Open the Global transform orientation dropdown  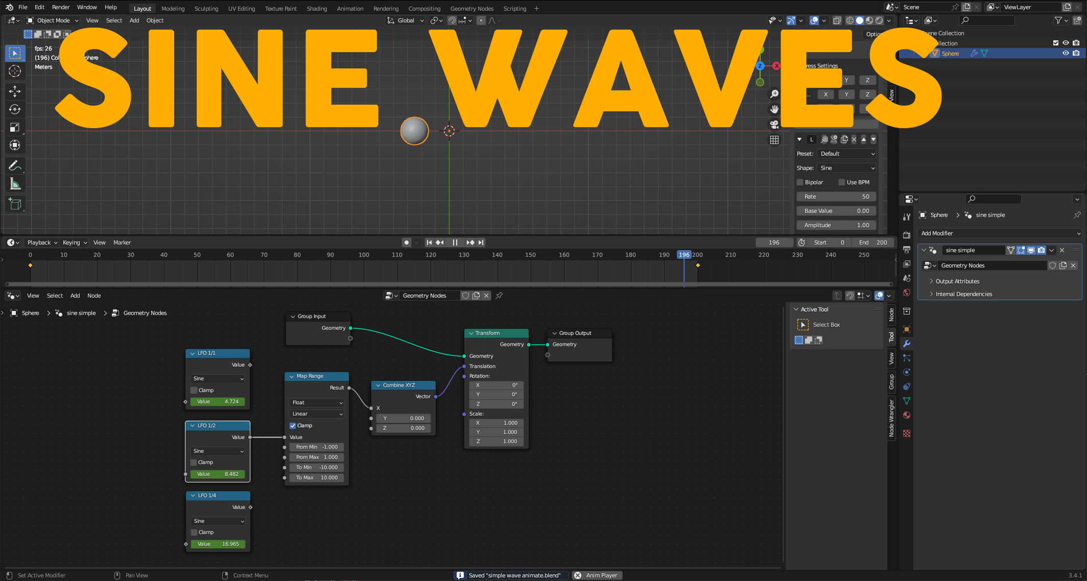[x=406, y=20]
